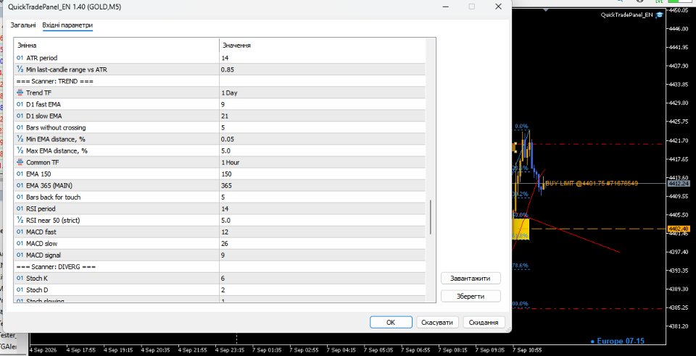Select the Bars back for touch value
The width and height of the screenshot is (696, 356).
tap(322, 197)
